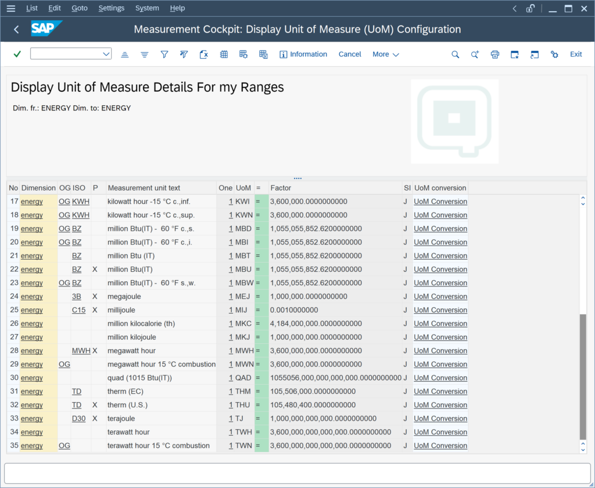Open the System menu
Viewport: 595px width, 488px height.
[x=147, y=8]
